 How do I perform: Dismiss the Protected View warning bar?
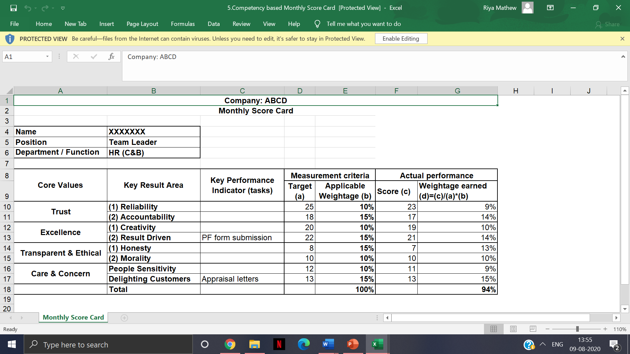point(622,38)
